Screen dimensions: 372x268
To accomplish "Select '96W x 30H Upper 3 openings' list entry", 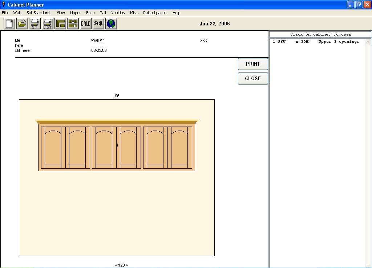I will [x=316, y=42].
